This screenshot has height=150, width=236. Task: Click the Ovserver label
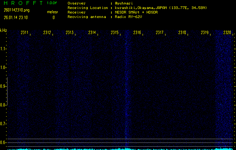[77, 3]
